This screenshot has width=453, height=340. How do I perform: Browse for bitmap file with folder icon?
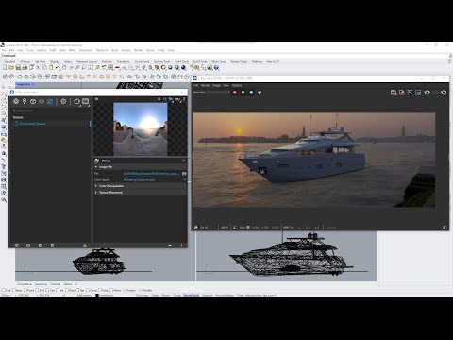click(x=184, y=174)
